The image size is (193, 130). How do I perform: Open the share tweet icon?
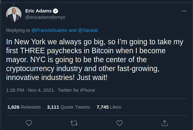click(x=165, y=123)
